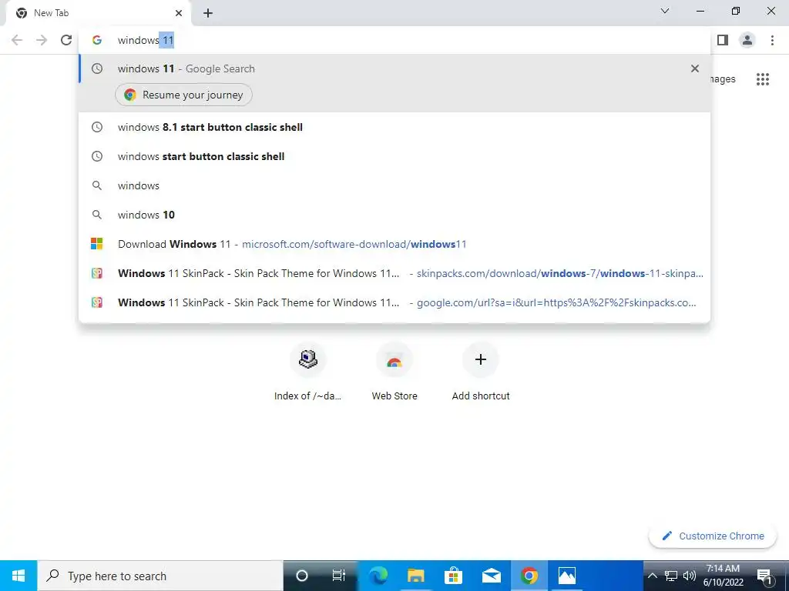Open Cortana from the taskbar circle
Screen dimensions: 789x591
pyautogui.click(x=301, y=576)
